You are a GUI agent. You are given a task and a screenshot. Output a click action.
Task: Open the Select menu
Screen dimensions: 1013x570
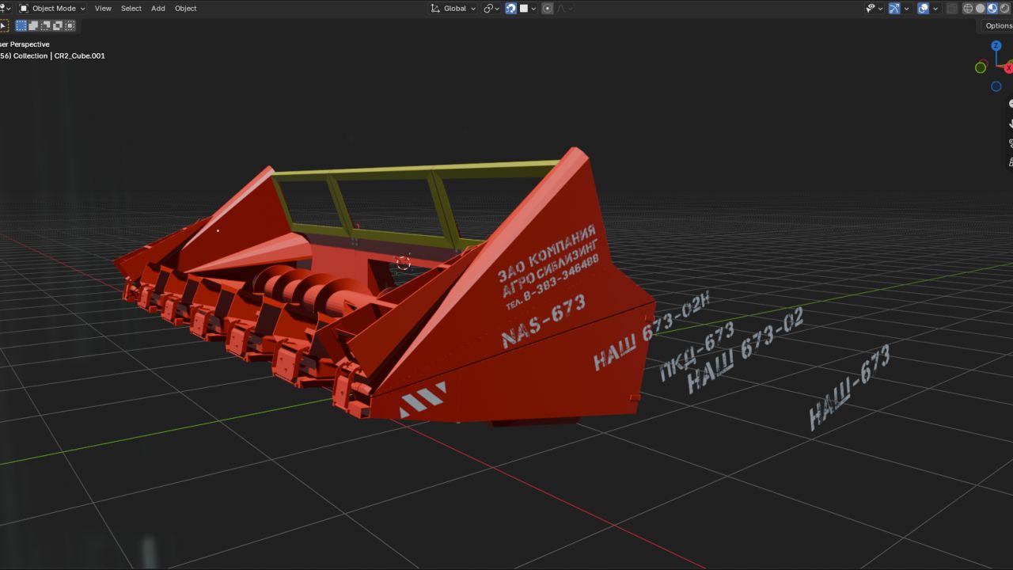[x=131, y=8]
